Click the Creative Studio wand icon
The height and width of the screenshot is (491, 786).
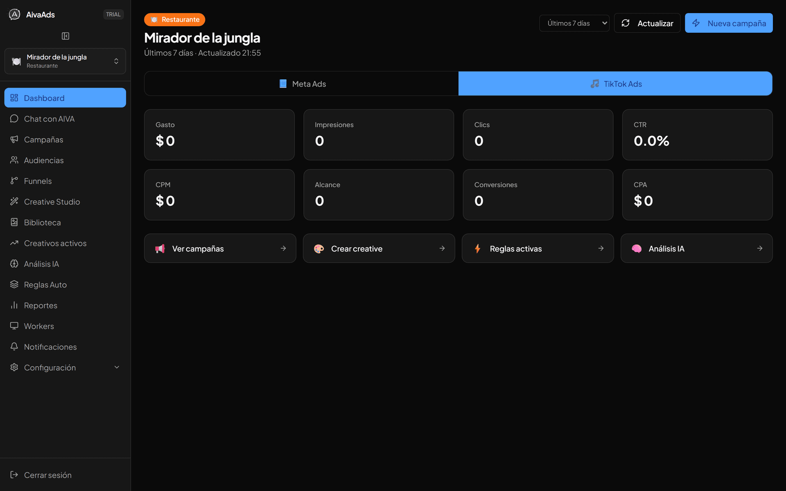point(14,201)
